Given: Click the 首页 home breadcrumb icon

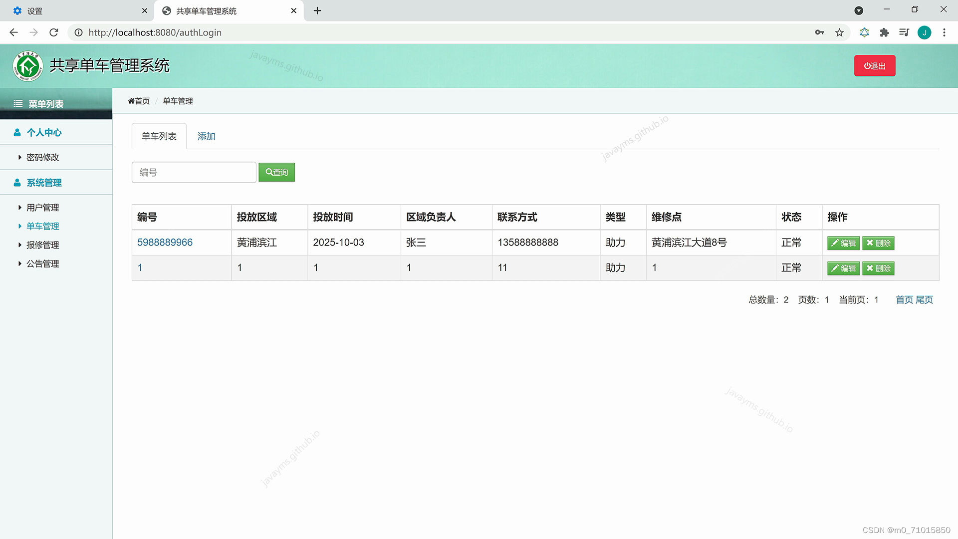Looking at the screenshot, I should point(131,101).
